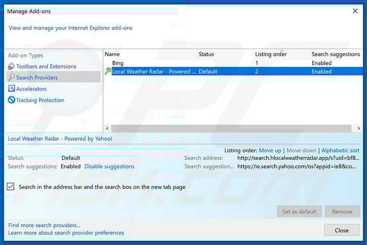Click the Search Providers magnifier icon

(x=12, y=77)
